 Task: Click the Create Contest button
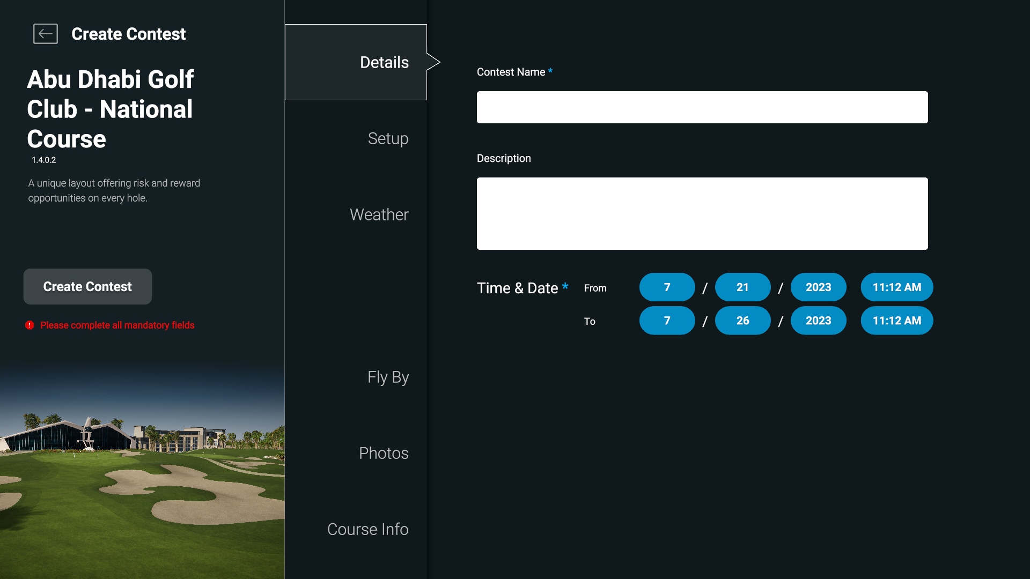coord(87,287)
